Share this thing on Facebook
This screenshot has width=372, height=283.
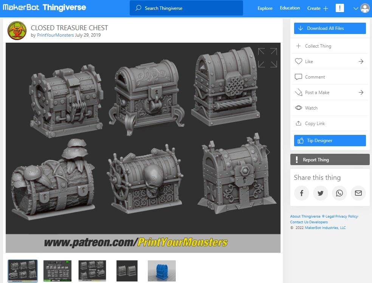coord(302,193)
